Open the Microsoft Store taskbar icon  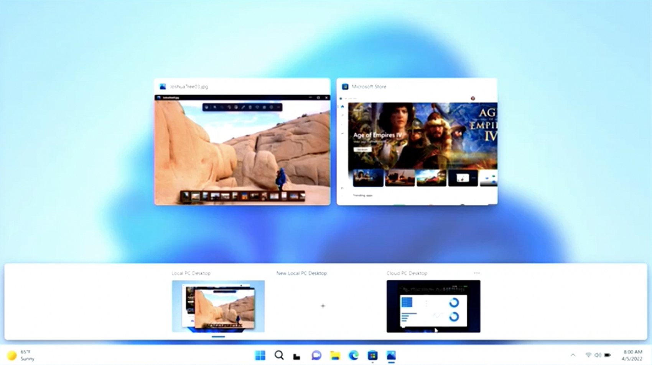pyautogui.click(x=372, y=355)
